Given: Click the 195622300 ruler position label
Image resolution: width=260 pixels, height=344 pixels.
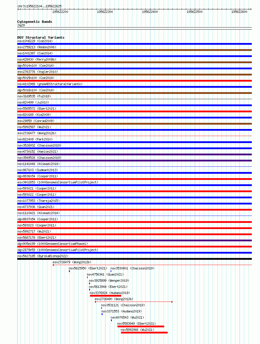Looking at the screenshot, I should pyautogui.click(x=105, y=12).
